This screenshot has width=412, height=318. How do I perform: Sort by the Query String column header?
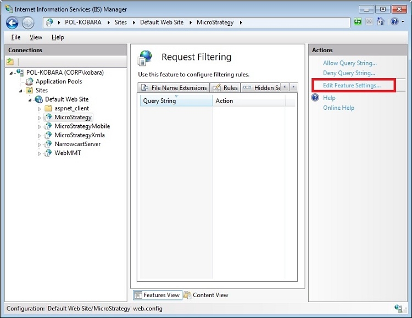(x=176, y=101)
